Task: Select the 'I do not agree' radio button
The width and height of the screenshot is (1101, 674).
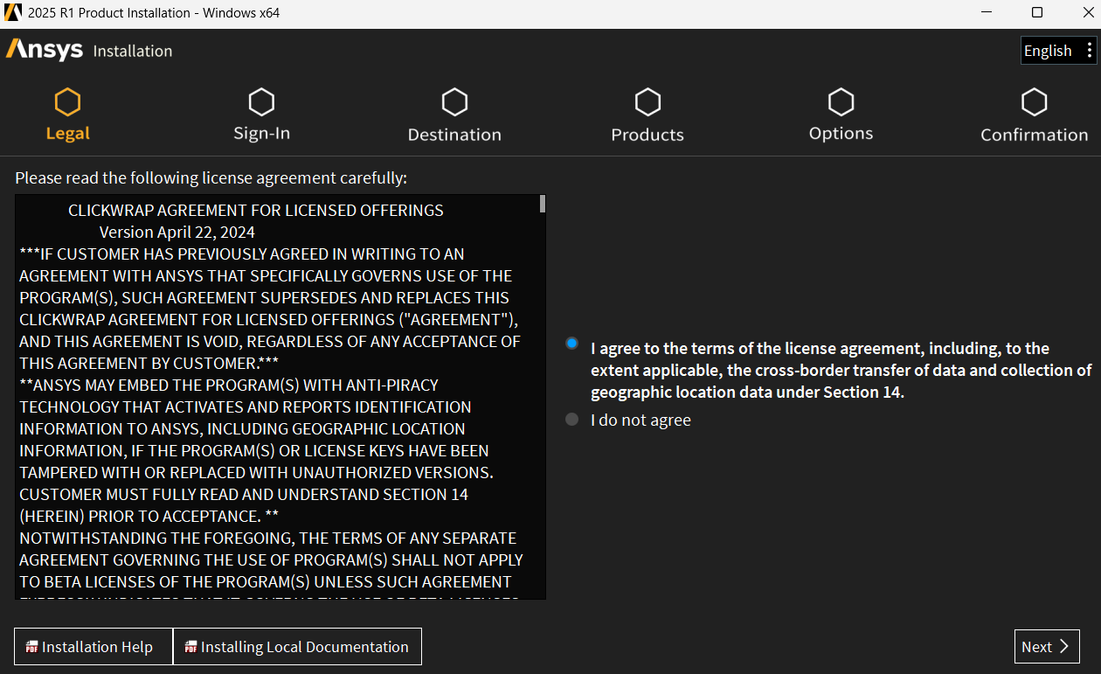Action: tap(572, 420)
